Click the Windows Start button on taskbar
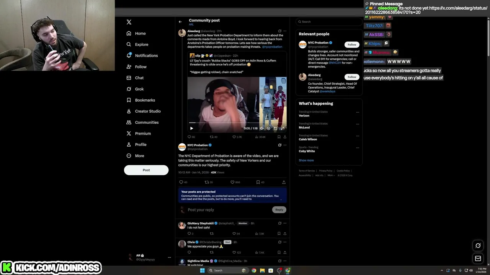 click(202, 270)
